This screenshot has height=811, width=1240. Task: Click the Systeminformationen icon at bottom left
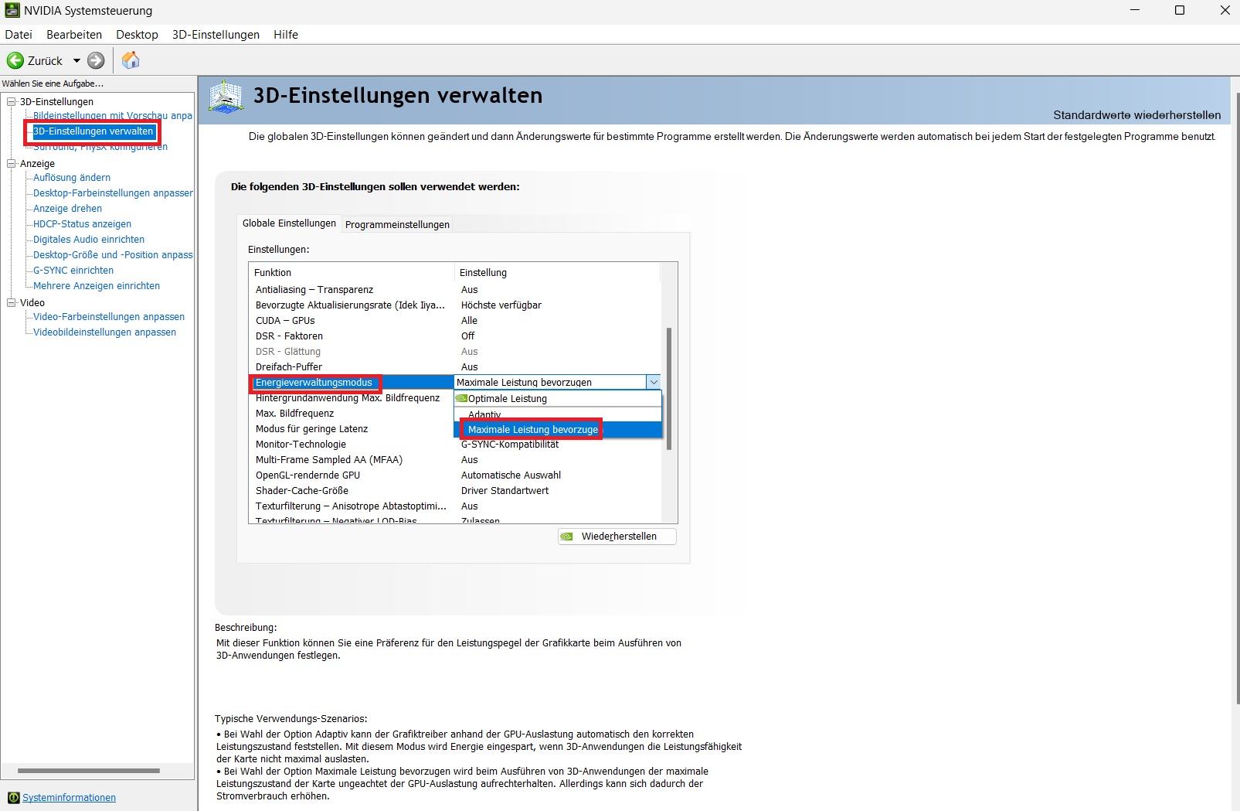pos(13,798)
